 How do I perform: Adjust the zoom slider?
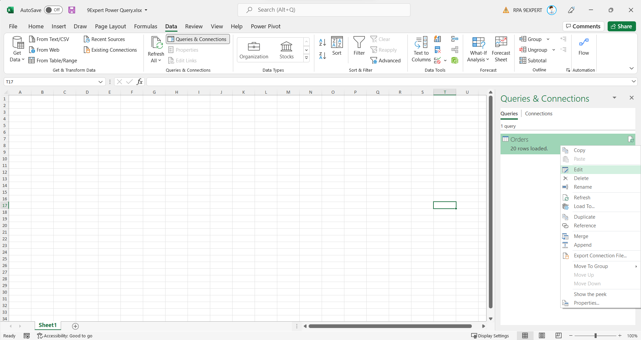(596, 336)
